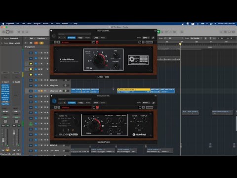Click SuperPlate previous preset arrow button

[x=55, y=107]
